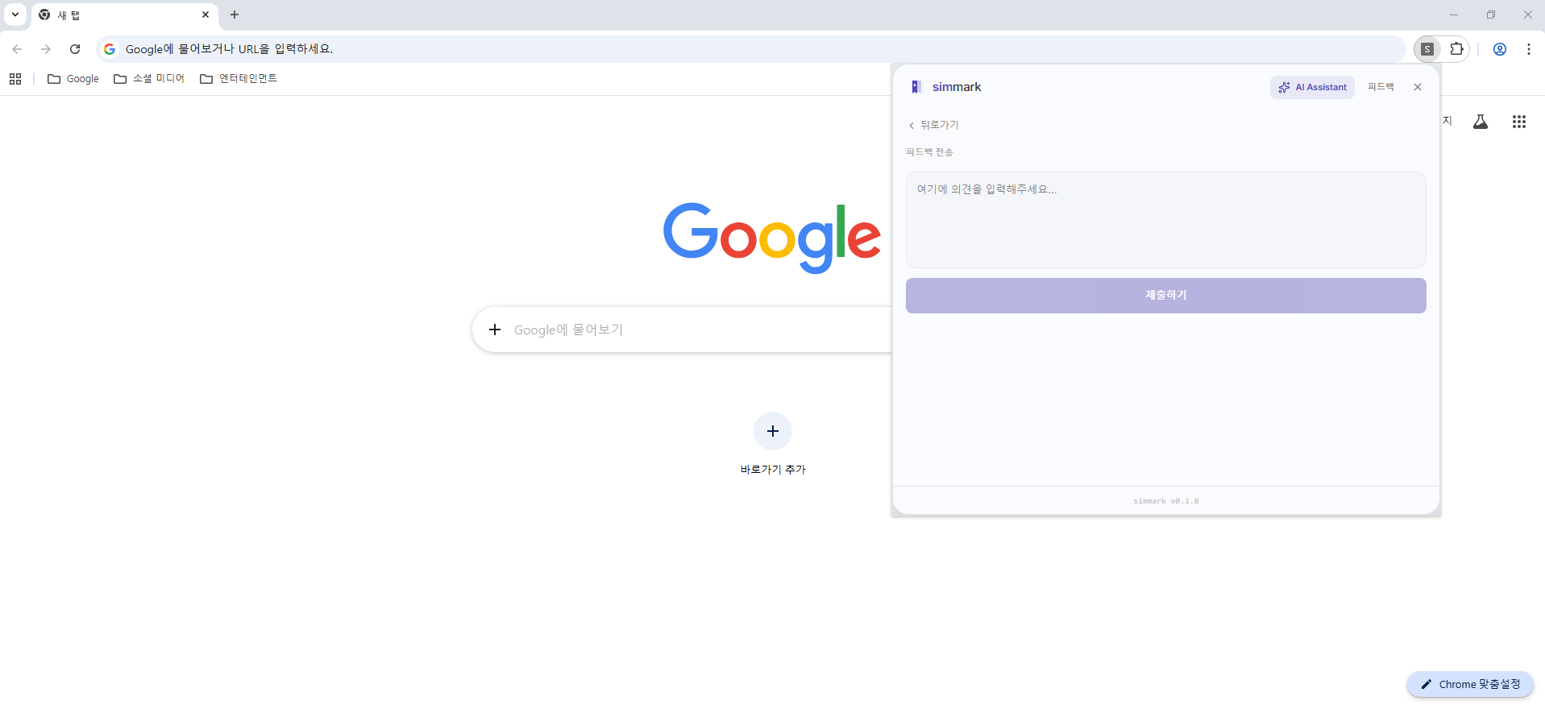
Task: Go back using 뒤로가기 link
Action: tap(933, 125)
